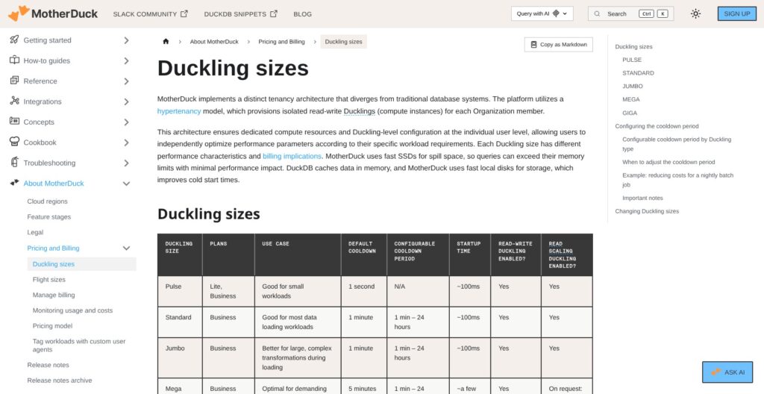The image size is (764, 394).
Task: Click the fire extinguisher Troubleshooting icon
Action: (x=14, y=162)
